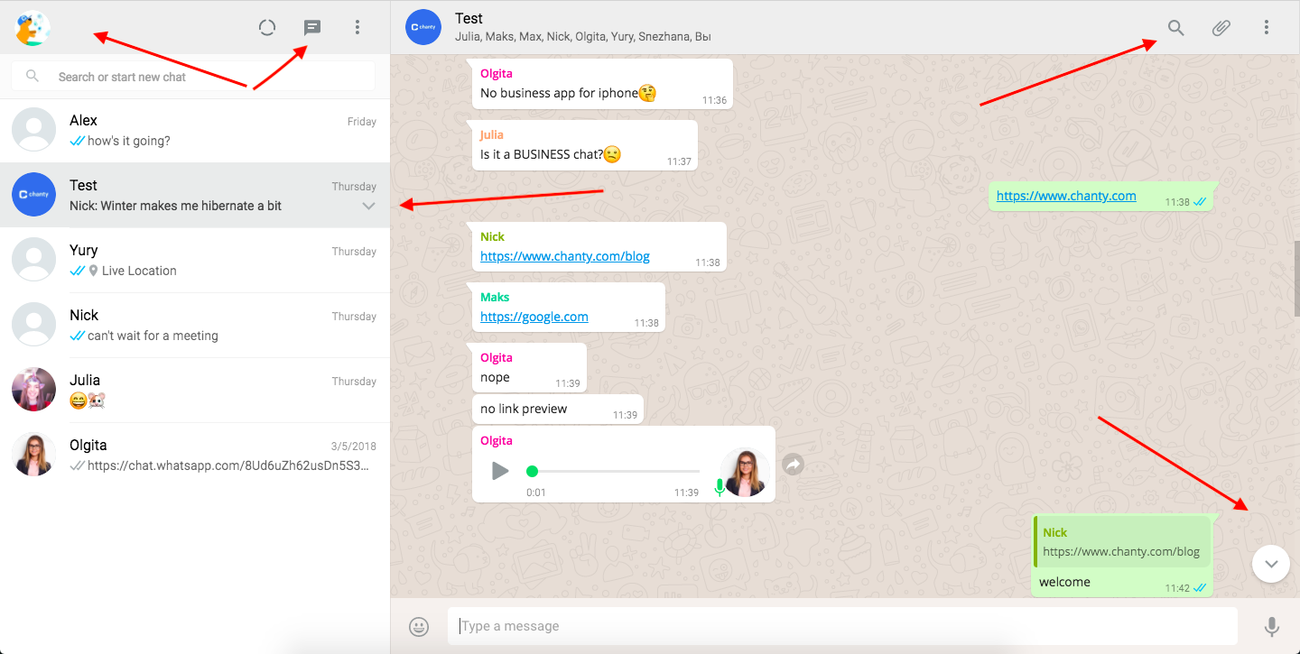View Julia's profile picture thumbnail
This screenshot has width=1300, height=654.
[33, 389]
